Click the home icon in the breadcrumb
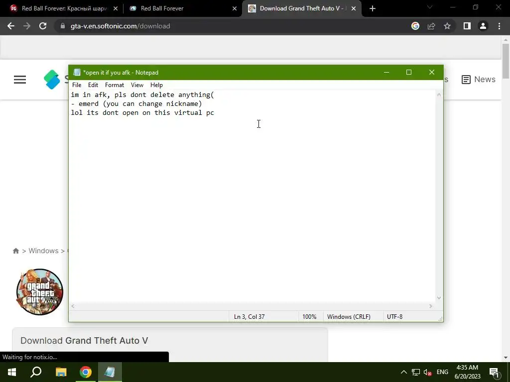510x382 pixels. tap(15, 251)
